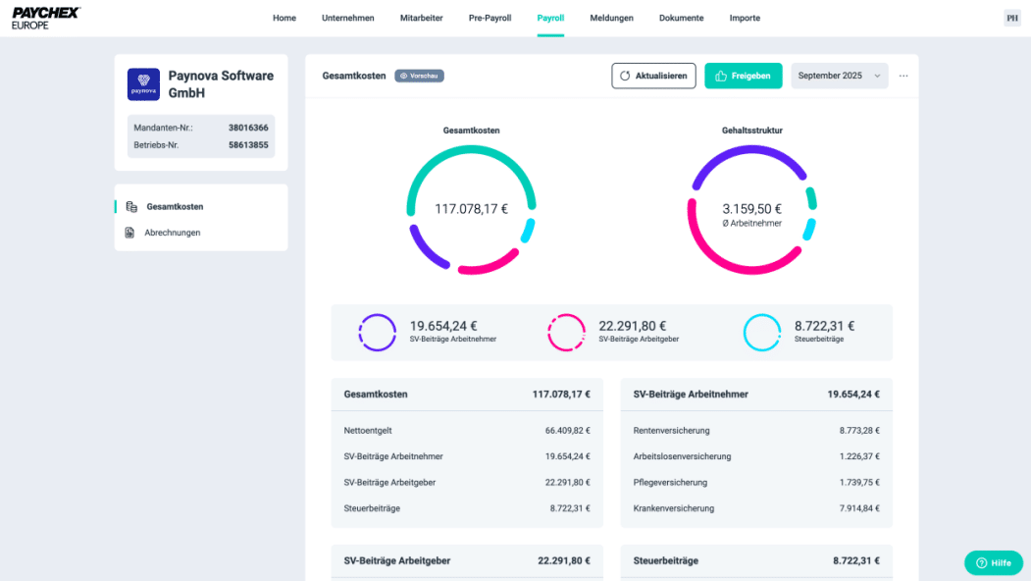Click the Freigeben button
Viewport: 1031px width, 581px height.
[x=743, y=76]
